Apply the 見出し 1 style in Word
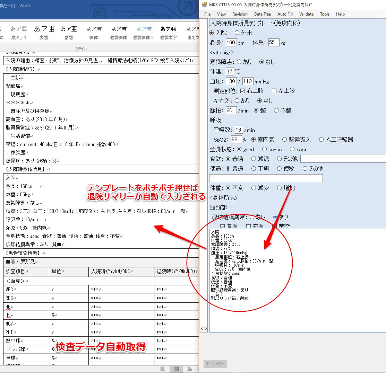Viewport: 386px width, 373px height. [18, 33]
